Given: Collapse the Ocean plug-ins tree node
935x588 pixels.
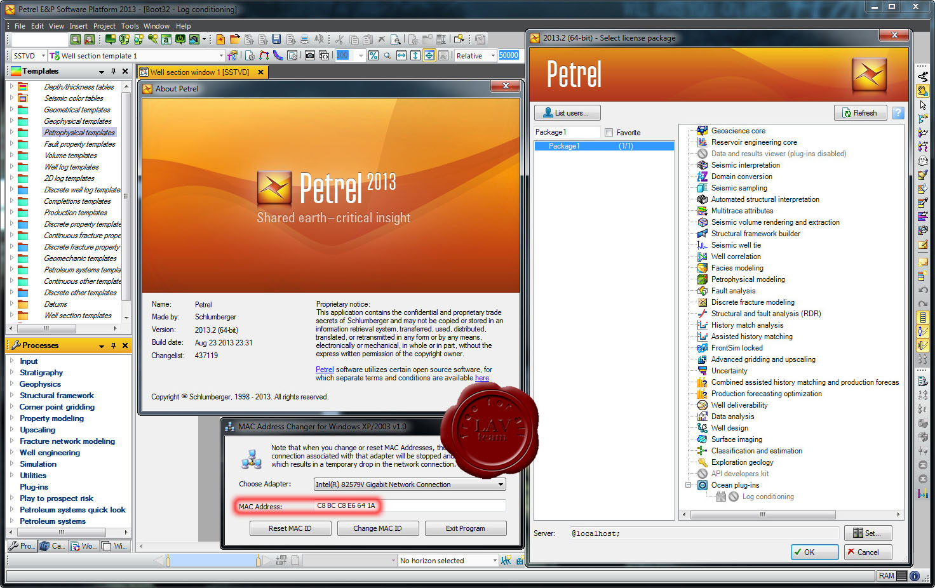Looking at the screenshot, I should point(688,485).
